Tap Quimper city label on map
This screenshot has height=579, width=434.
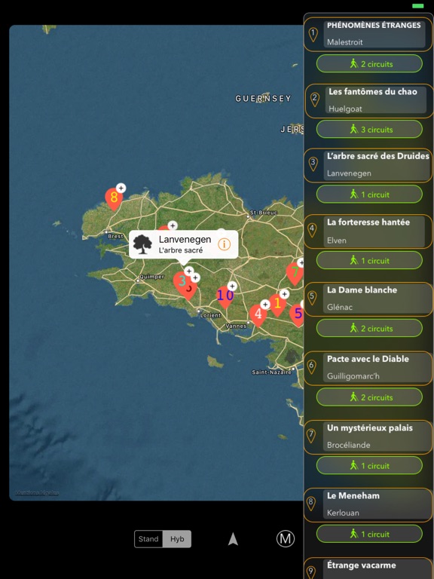coord(151,277)
